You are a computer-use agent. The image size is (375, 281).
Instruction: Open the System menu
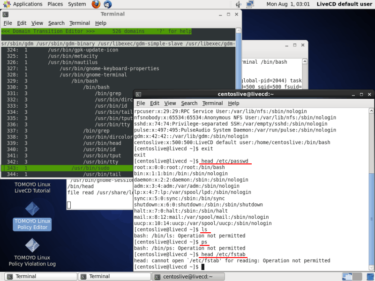[x=77, y=4]
